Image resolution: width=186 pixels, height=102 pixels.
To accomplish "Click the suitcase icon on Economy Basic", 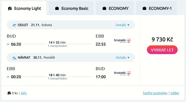I will click(57, 9).
